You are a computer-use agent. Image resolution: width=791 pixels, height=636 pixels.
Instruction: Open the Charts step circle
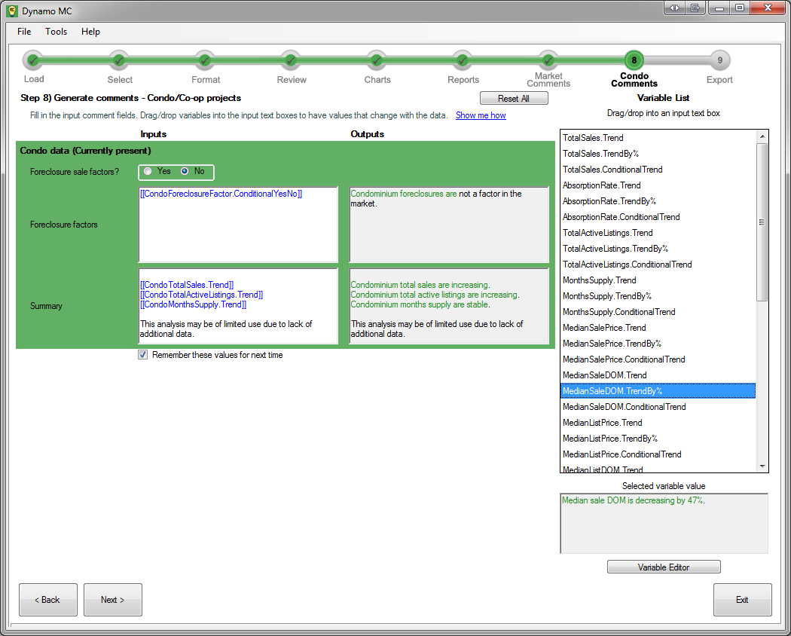click(377, 60)
